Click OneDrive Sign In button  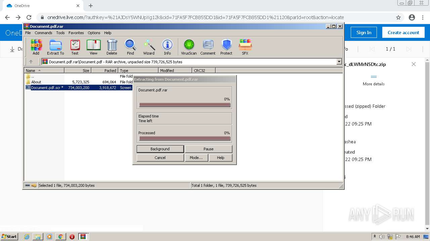(x=364, y=32)
